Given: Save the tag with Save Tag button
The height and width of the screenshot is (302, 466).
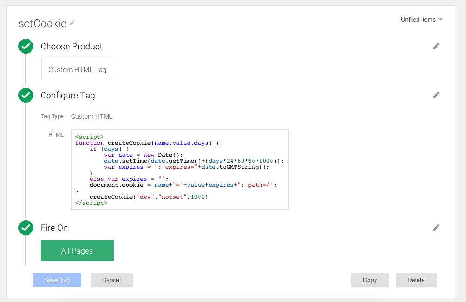Looking at the screenshot, I should [x=57, y=280].
